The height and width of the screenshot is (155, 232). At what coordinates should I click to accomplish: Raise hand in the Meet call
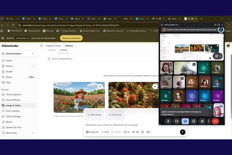(202, 121)
